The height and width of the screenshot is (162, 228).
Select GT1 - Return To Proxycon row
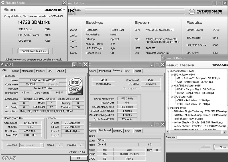pyautogui.click(x=199, y=78)
